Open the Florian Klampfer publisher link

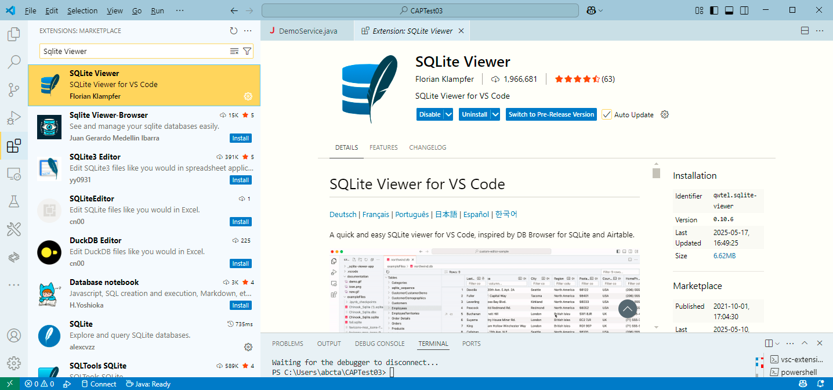click(445, 79)
